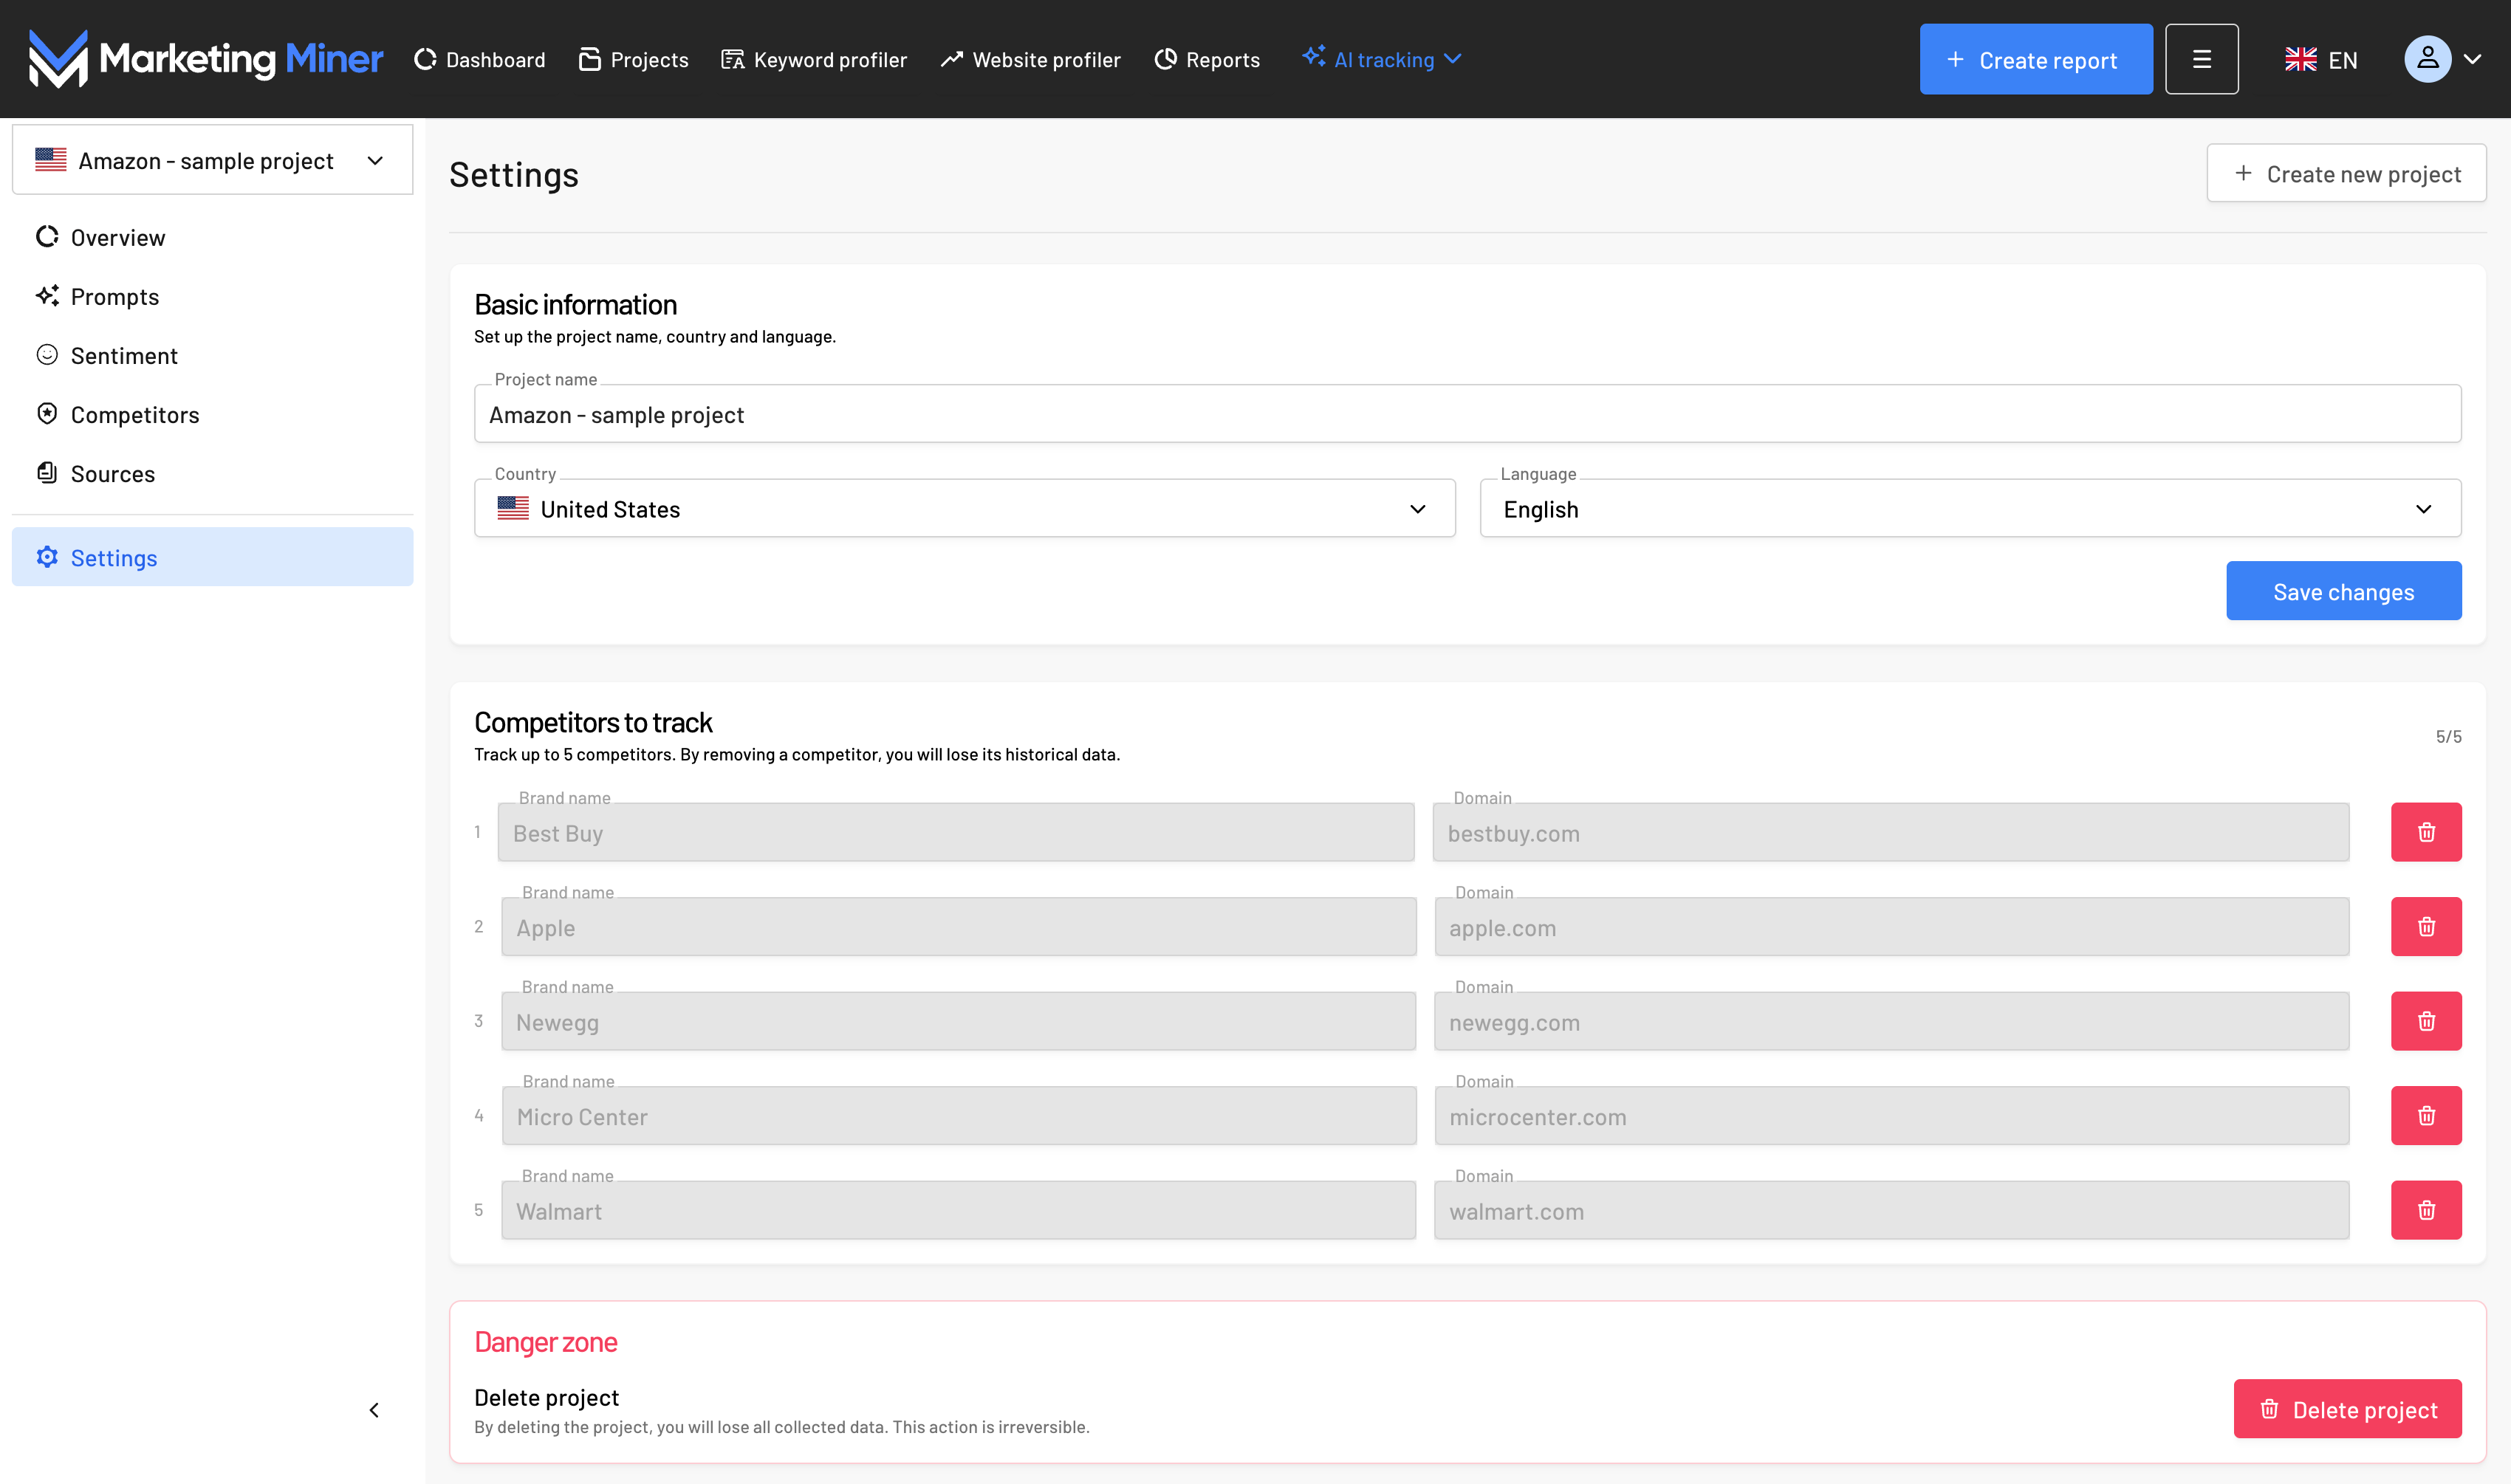Click the Create new project button
The height and width of the screenshot is (1484, 2511).
click(x=2345, y=174)
